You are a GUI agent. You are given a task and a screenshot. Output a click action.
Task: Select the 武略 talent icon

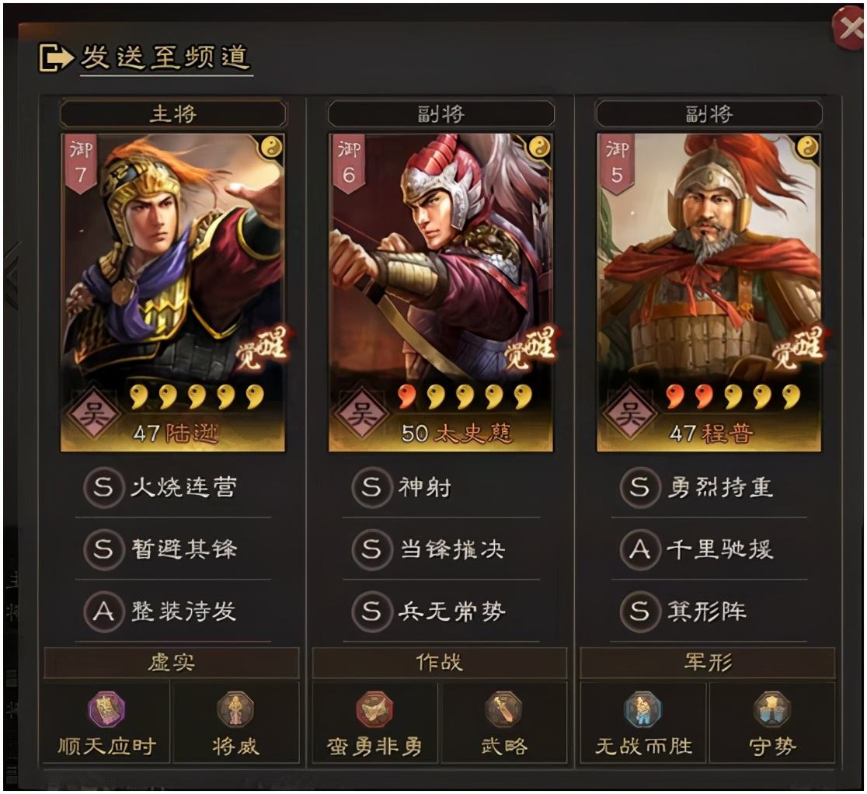[x=503, y=709]
